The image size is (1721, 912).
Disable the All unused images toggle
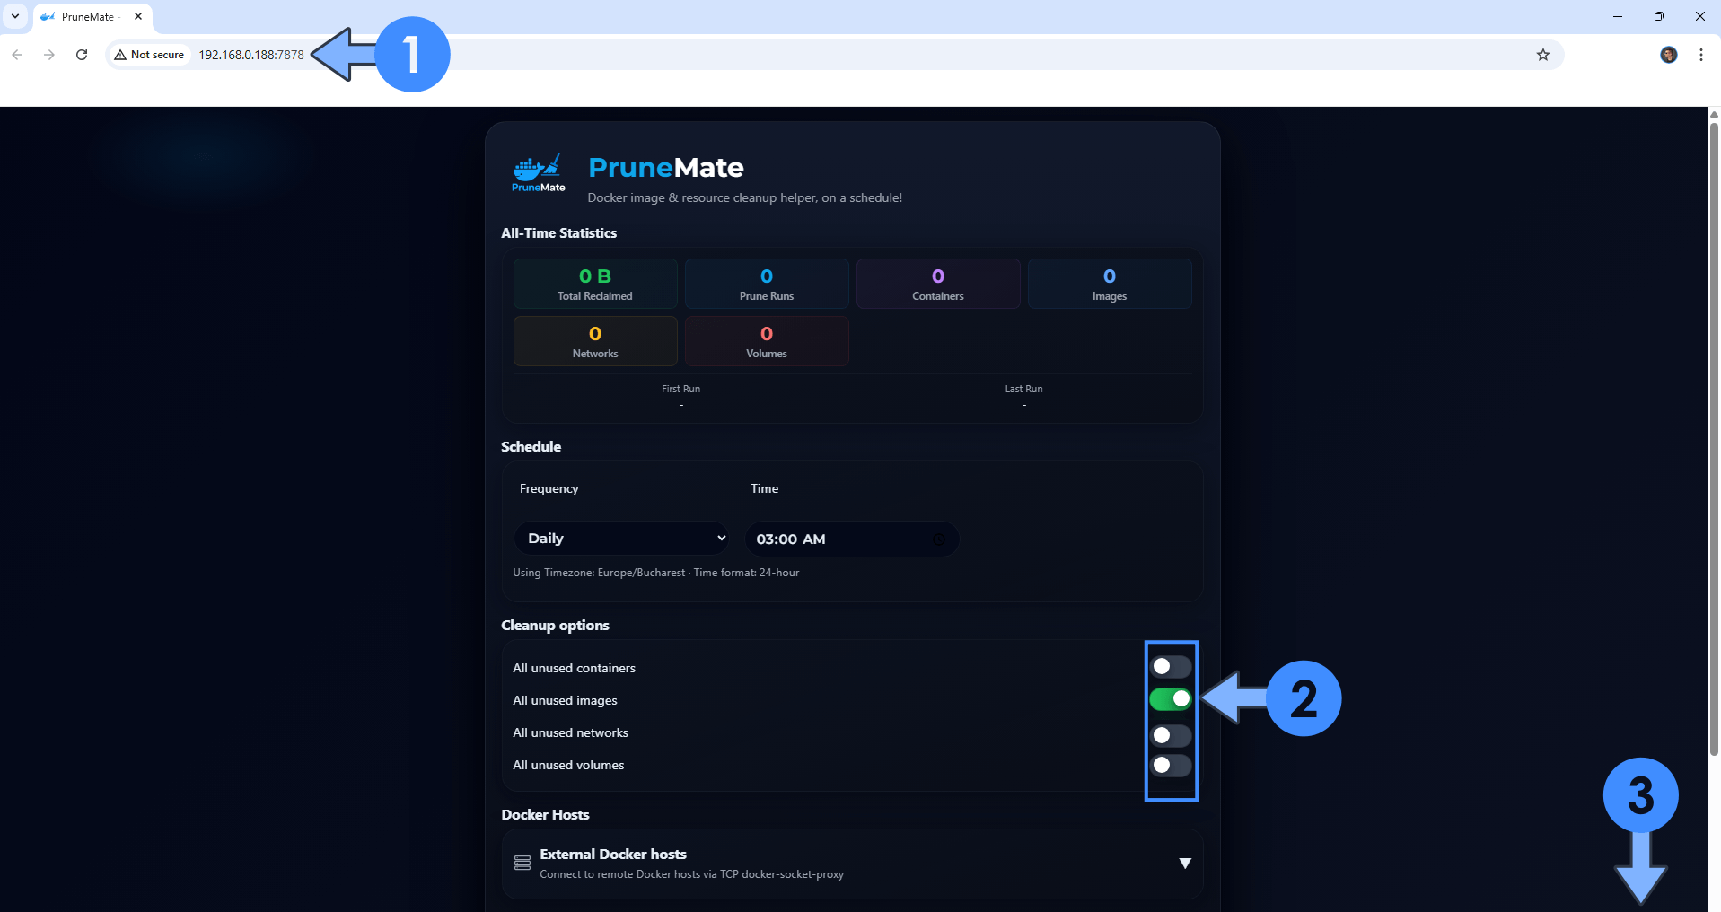(x=1170, y=699)
